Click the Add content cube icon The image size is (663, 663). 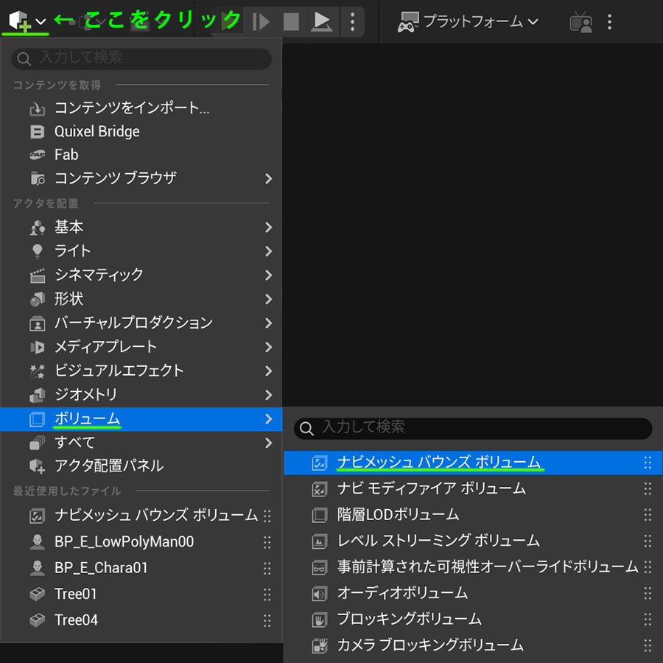(18, 21)
